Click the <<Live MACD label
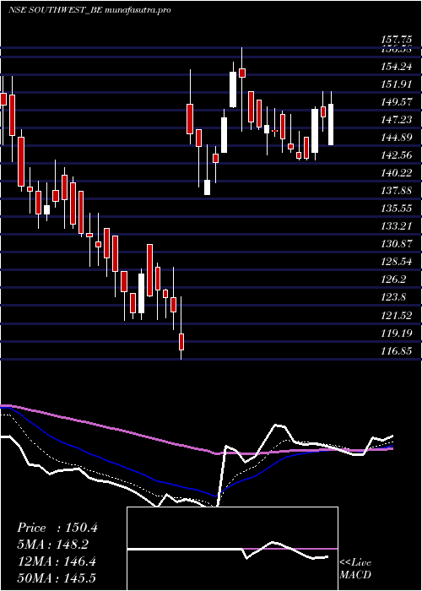The image size is (422, 591). pyautogui.click(x=355, y=569)
